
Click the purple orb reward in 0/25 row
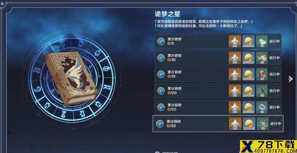point(262,107)
